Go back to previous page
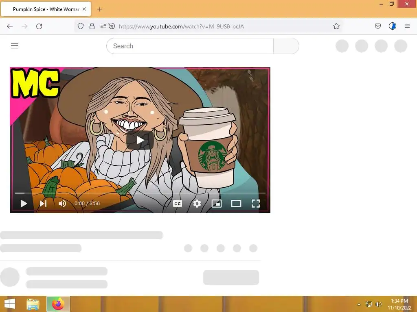 (10, 26)
